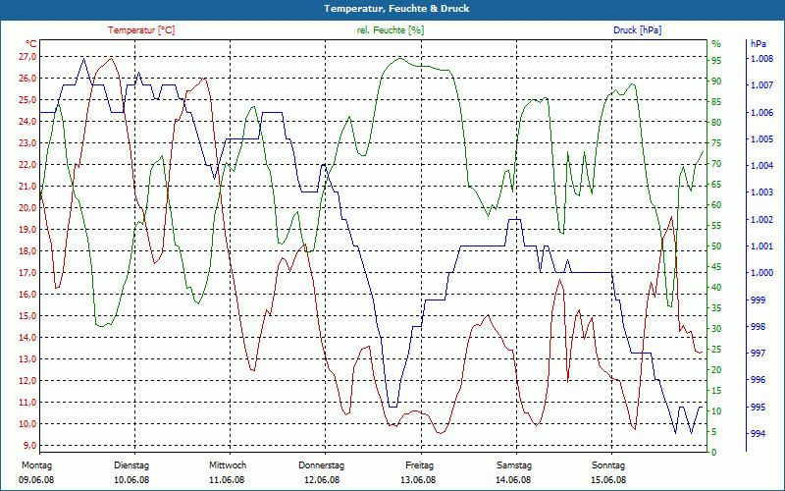
Task: Click the '16,0' temperature axis value
Action: [x=27, y=294]
